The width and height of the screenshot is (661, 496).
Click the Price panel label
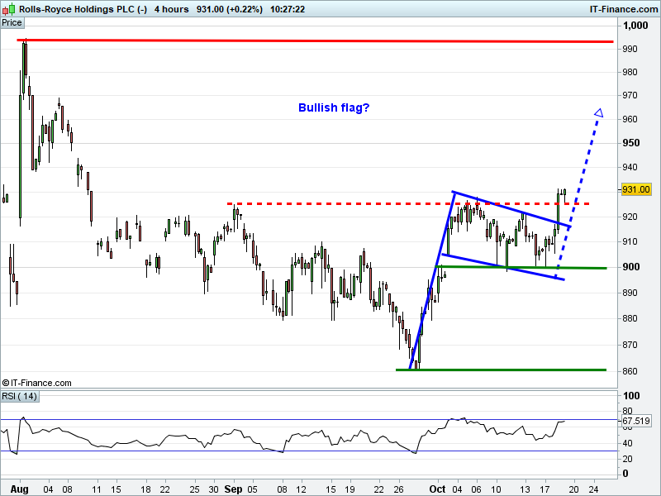[x=12, y=23]
